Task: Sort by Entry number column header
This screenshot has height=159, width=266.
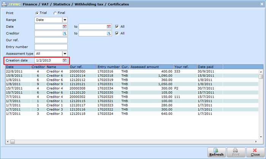Action: tap(109, 67)
